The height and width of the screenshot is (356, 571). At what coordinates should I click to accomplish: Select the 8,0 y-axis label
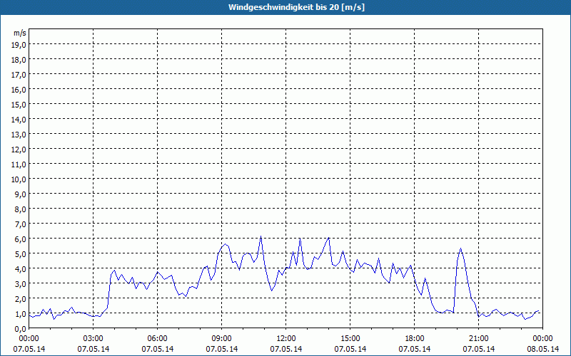pos(21,209)
